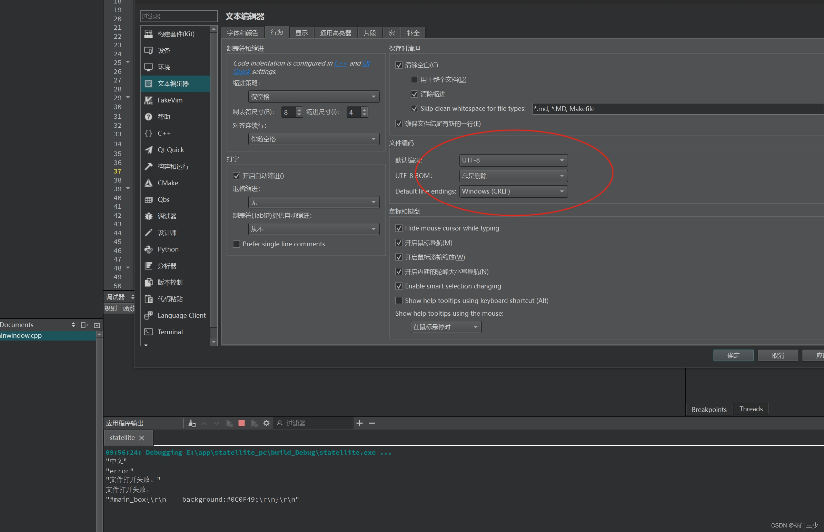Select the CMake settings category

point(167,183)
